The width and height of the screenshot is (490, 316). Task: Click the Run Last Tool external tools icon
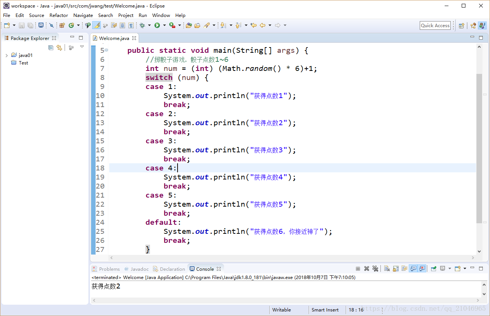coord(172,25)
